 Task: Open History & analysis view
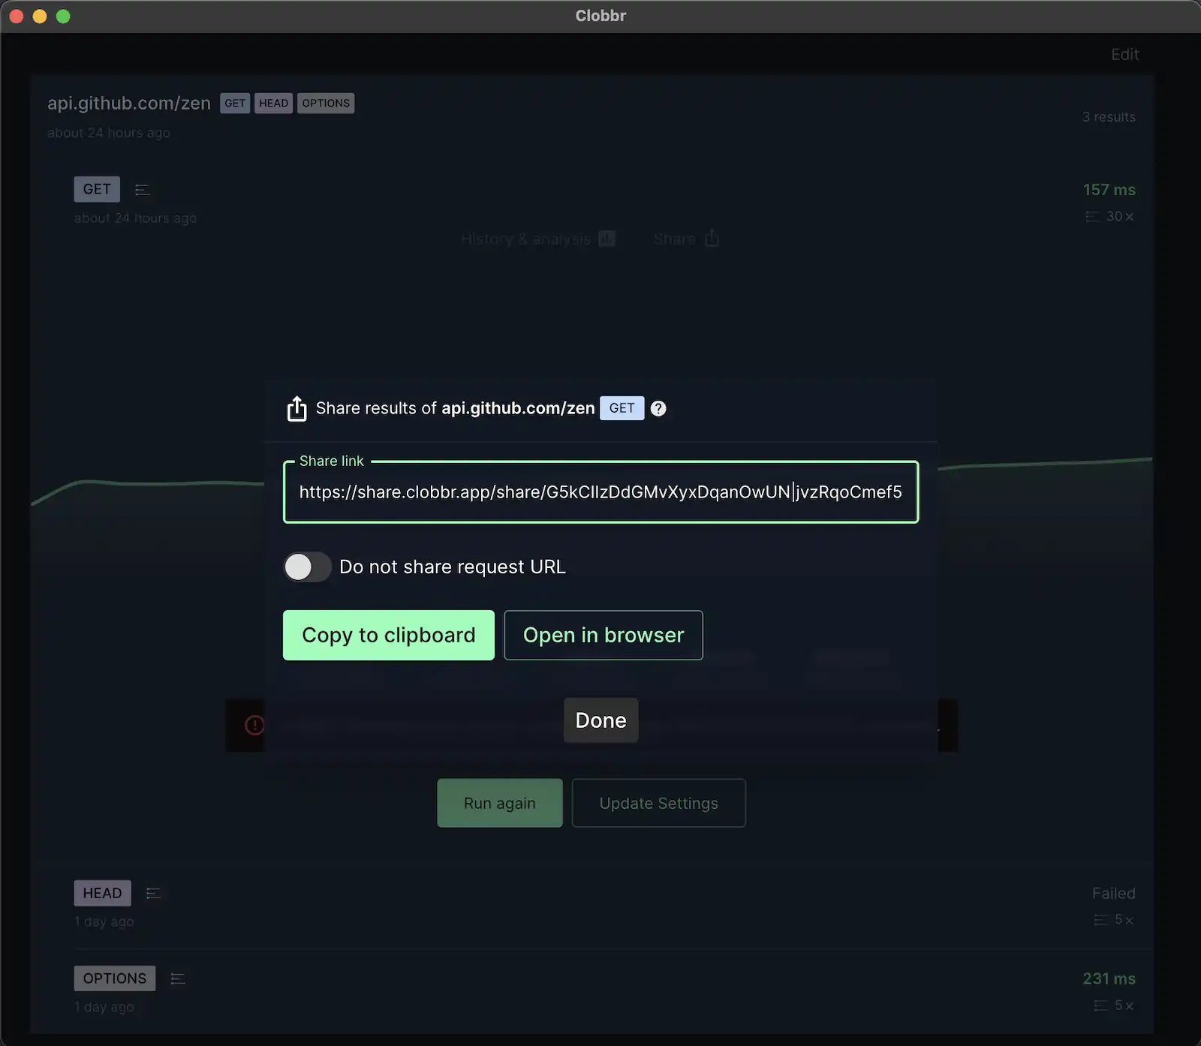point(538,239)
